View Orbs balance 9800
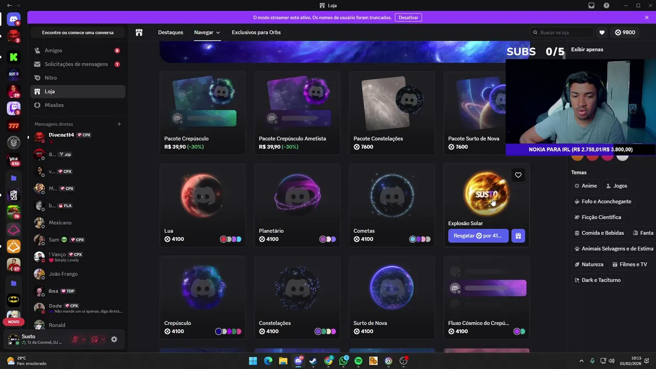 [625, 32]
